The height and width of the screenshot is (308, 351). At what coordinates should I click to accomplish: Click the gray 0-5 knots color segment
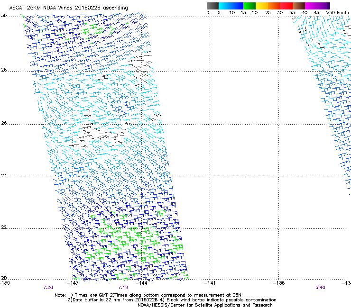(212, 6)
